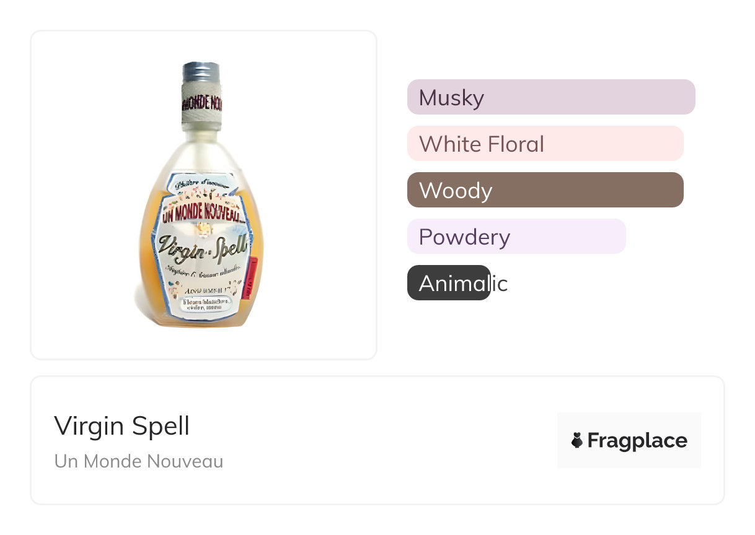Open the Virgin Spell bottle image
The image size is (755, 535).
point(203,194)
